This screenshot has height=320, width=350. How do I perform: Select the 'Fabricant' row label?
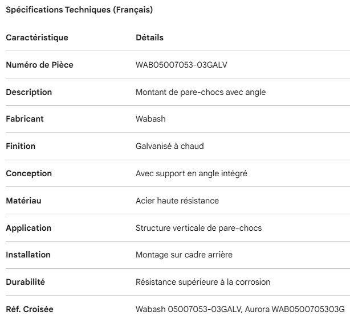coord(25,119)
